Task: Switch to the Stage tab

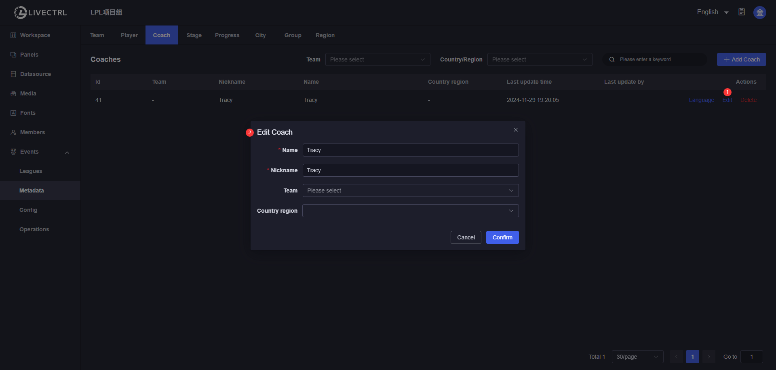Action: pos(194,35)
